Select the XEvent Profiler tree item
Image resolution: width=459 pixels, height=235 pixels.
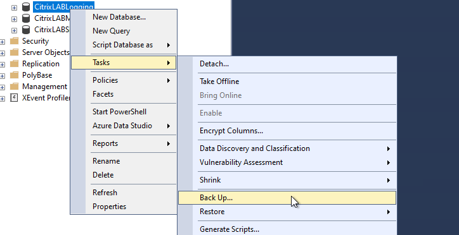46,98
